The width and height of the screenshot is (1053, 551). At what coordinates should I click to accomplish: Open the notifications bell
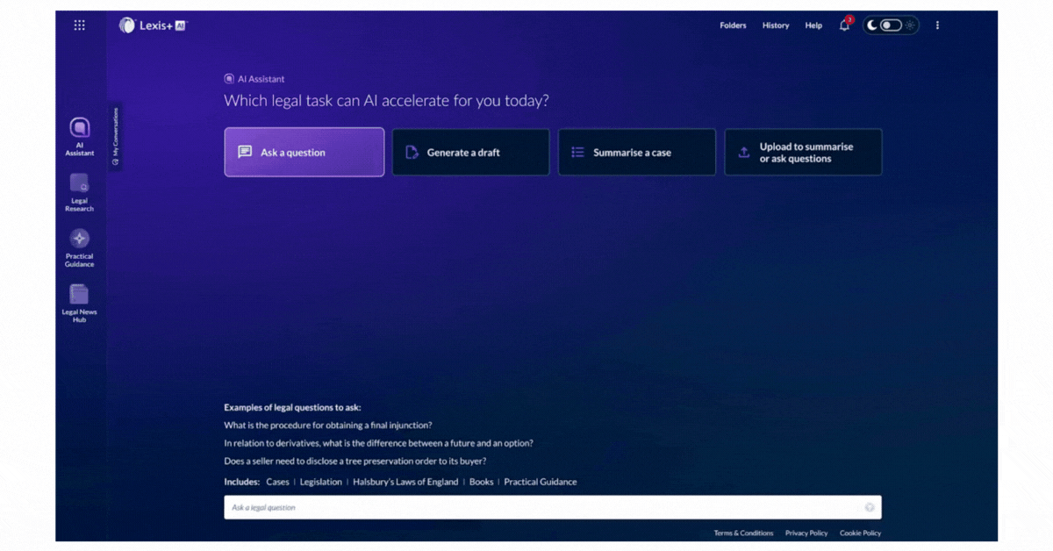click(844, 25)
